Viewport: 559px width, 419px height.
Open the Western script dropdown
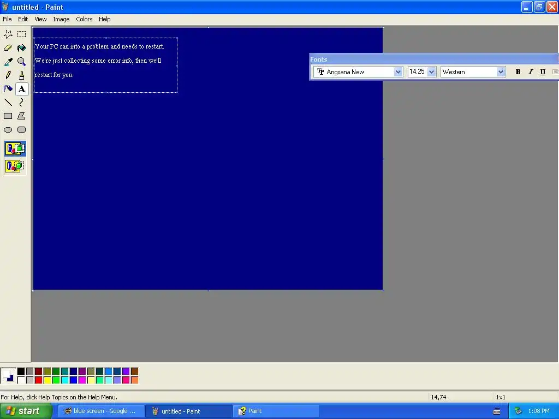pos(501,72)
